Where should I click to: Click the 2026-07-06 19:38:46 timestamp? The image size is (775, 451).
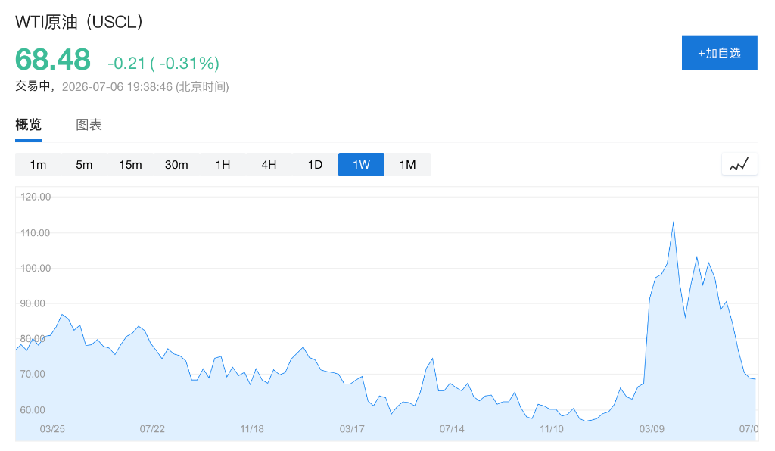coord(117,86)
